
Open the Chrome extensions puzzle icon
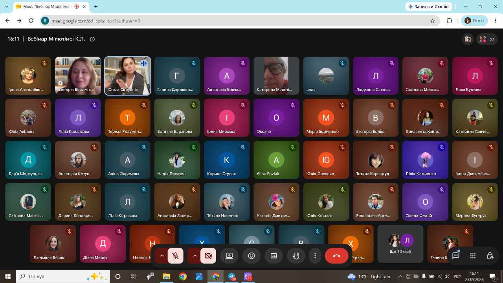click(x=449, y=21)
